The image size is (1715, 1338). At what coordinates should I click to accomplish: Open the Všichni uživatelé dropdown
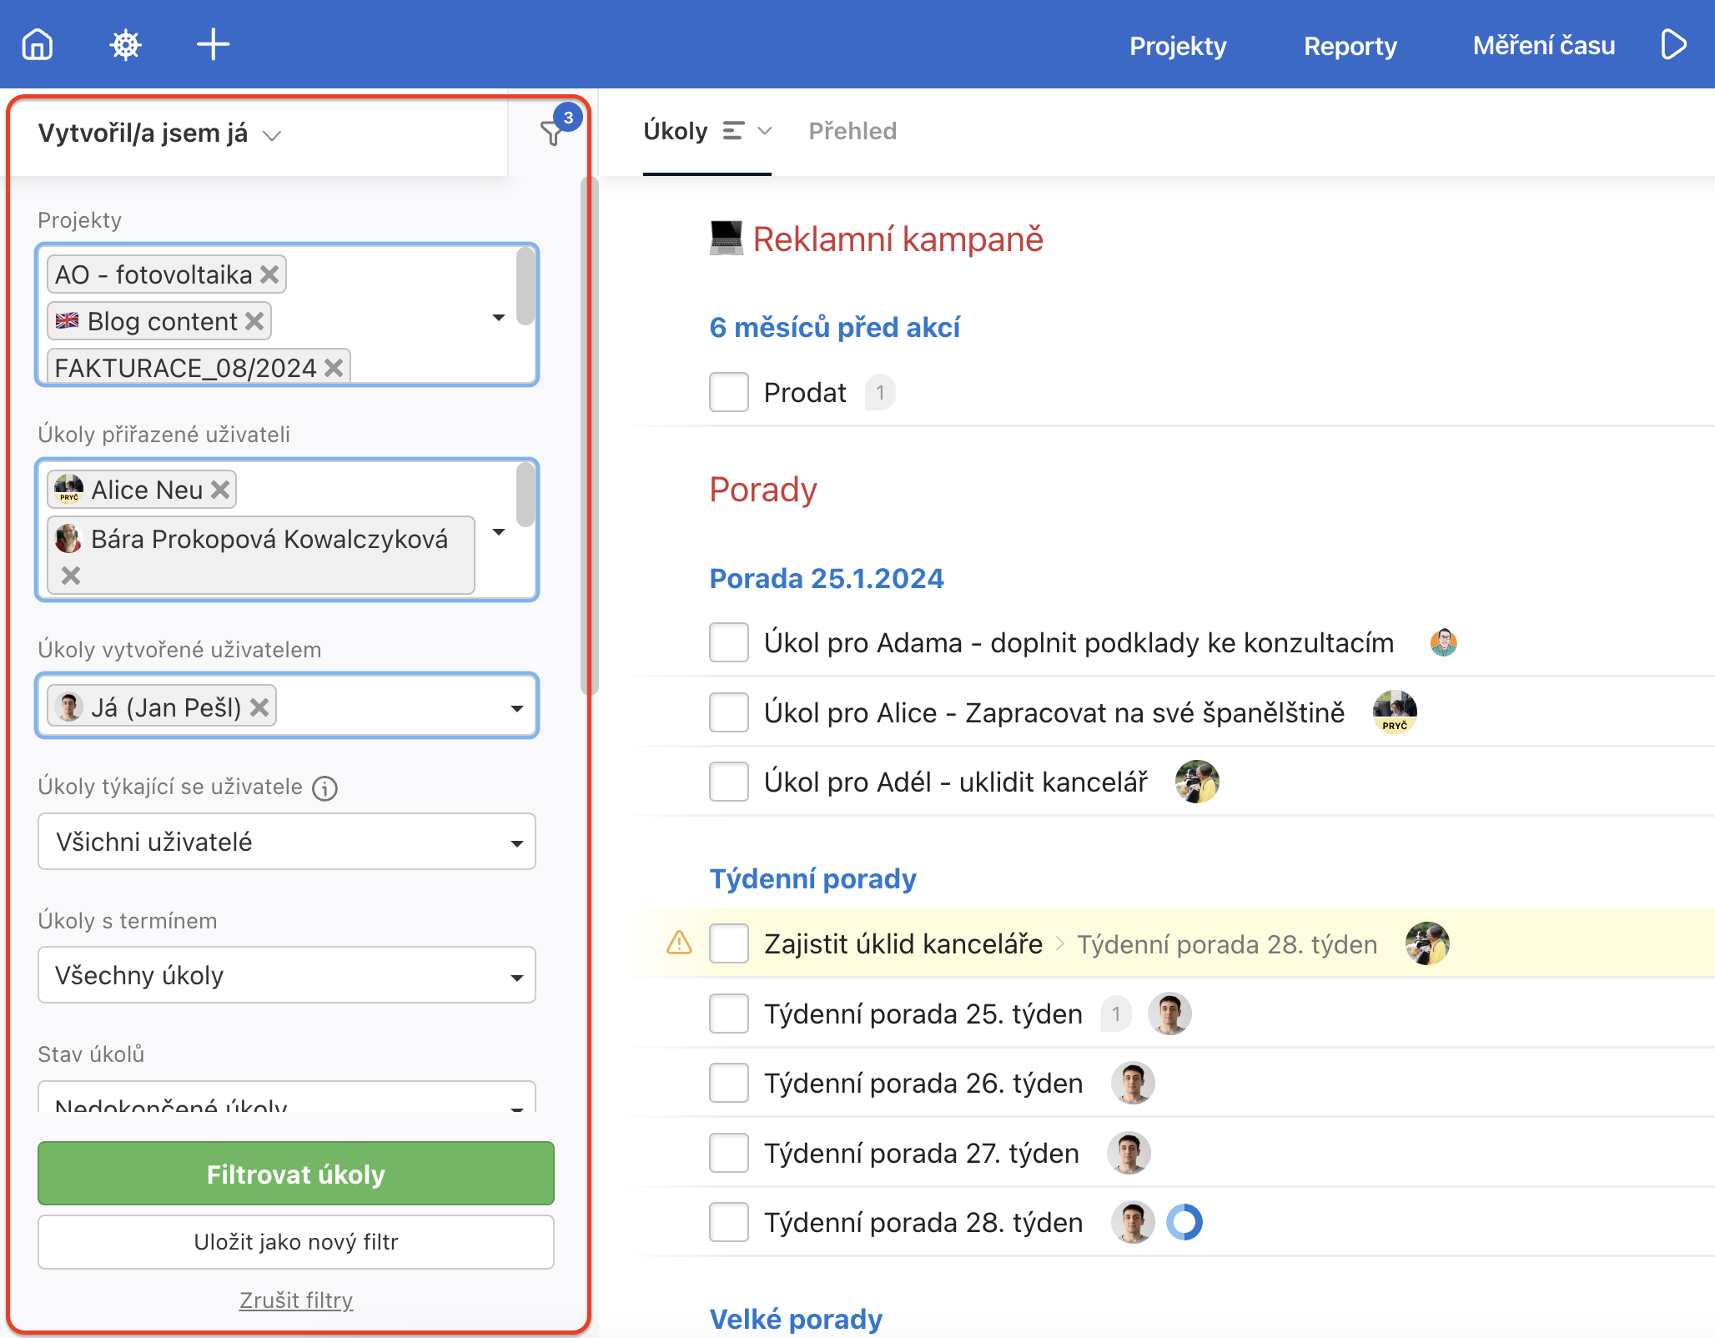pos(287,842)
